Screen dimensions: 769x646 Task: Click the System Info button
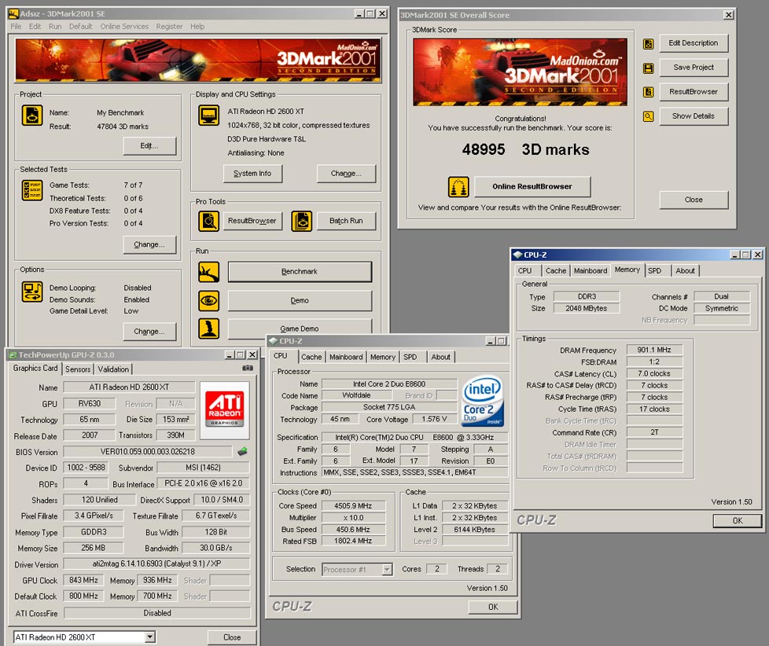click(x=252, y=174)
